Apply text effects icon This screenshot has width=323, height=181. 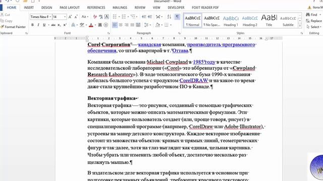click(x=73, y=25)
